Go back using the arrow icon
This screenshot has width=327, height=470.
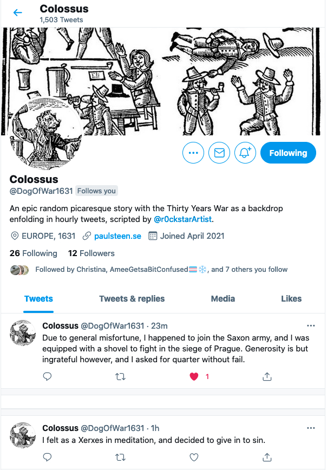18,12
